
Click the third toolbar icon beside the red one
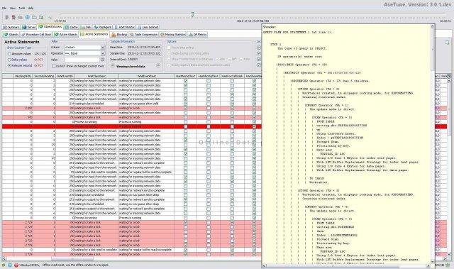point(21,17)
